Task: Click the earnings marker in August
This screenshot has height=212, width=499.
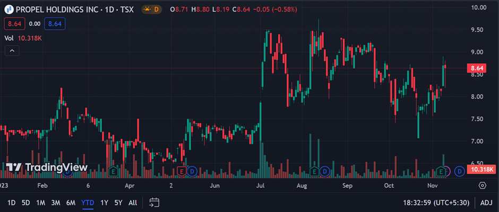Action: pyautogui.click(x=314, y=172)
